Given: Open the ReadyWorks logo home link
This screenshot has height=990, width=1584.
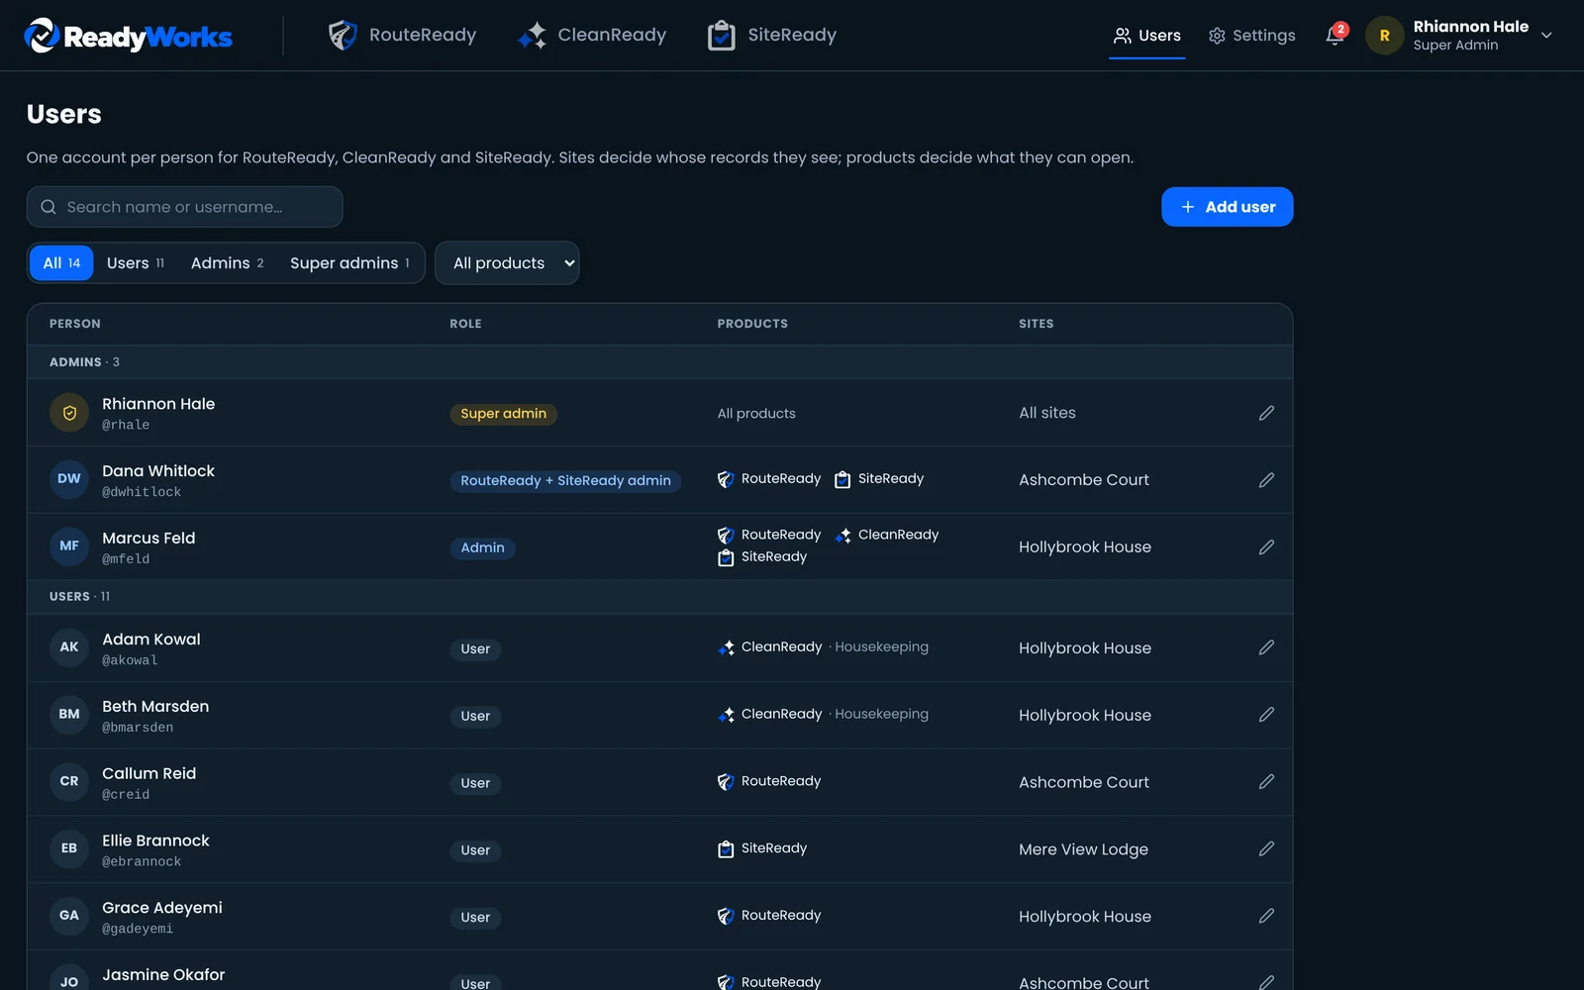Looking at the screenshot, I should click(129, 36).
